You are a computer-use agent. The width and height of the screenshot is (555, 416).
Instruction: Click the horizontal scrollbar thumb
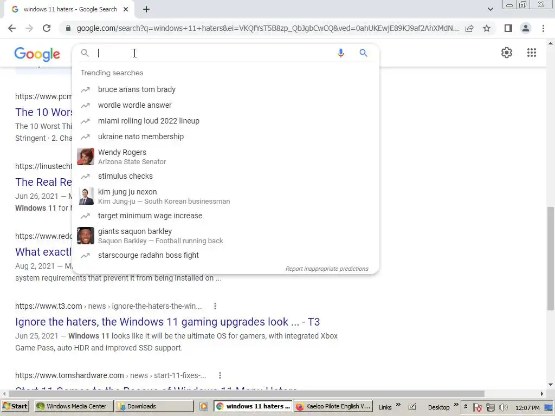pyautogui.click(x=247, y=394)
